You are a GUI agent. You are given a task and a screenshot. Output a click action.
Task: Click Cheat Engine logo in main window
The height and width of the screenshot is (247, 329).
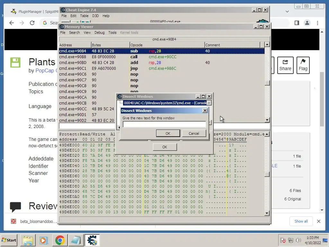262,22
